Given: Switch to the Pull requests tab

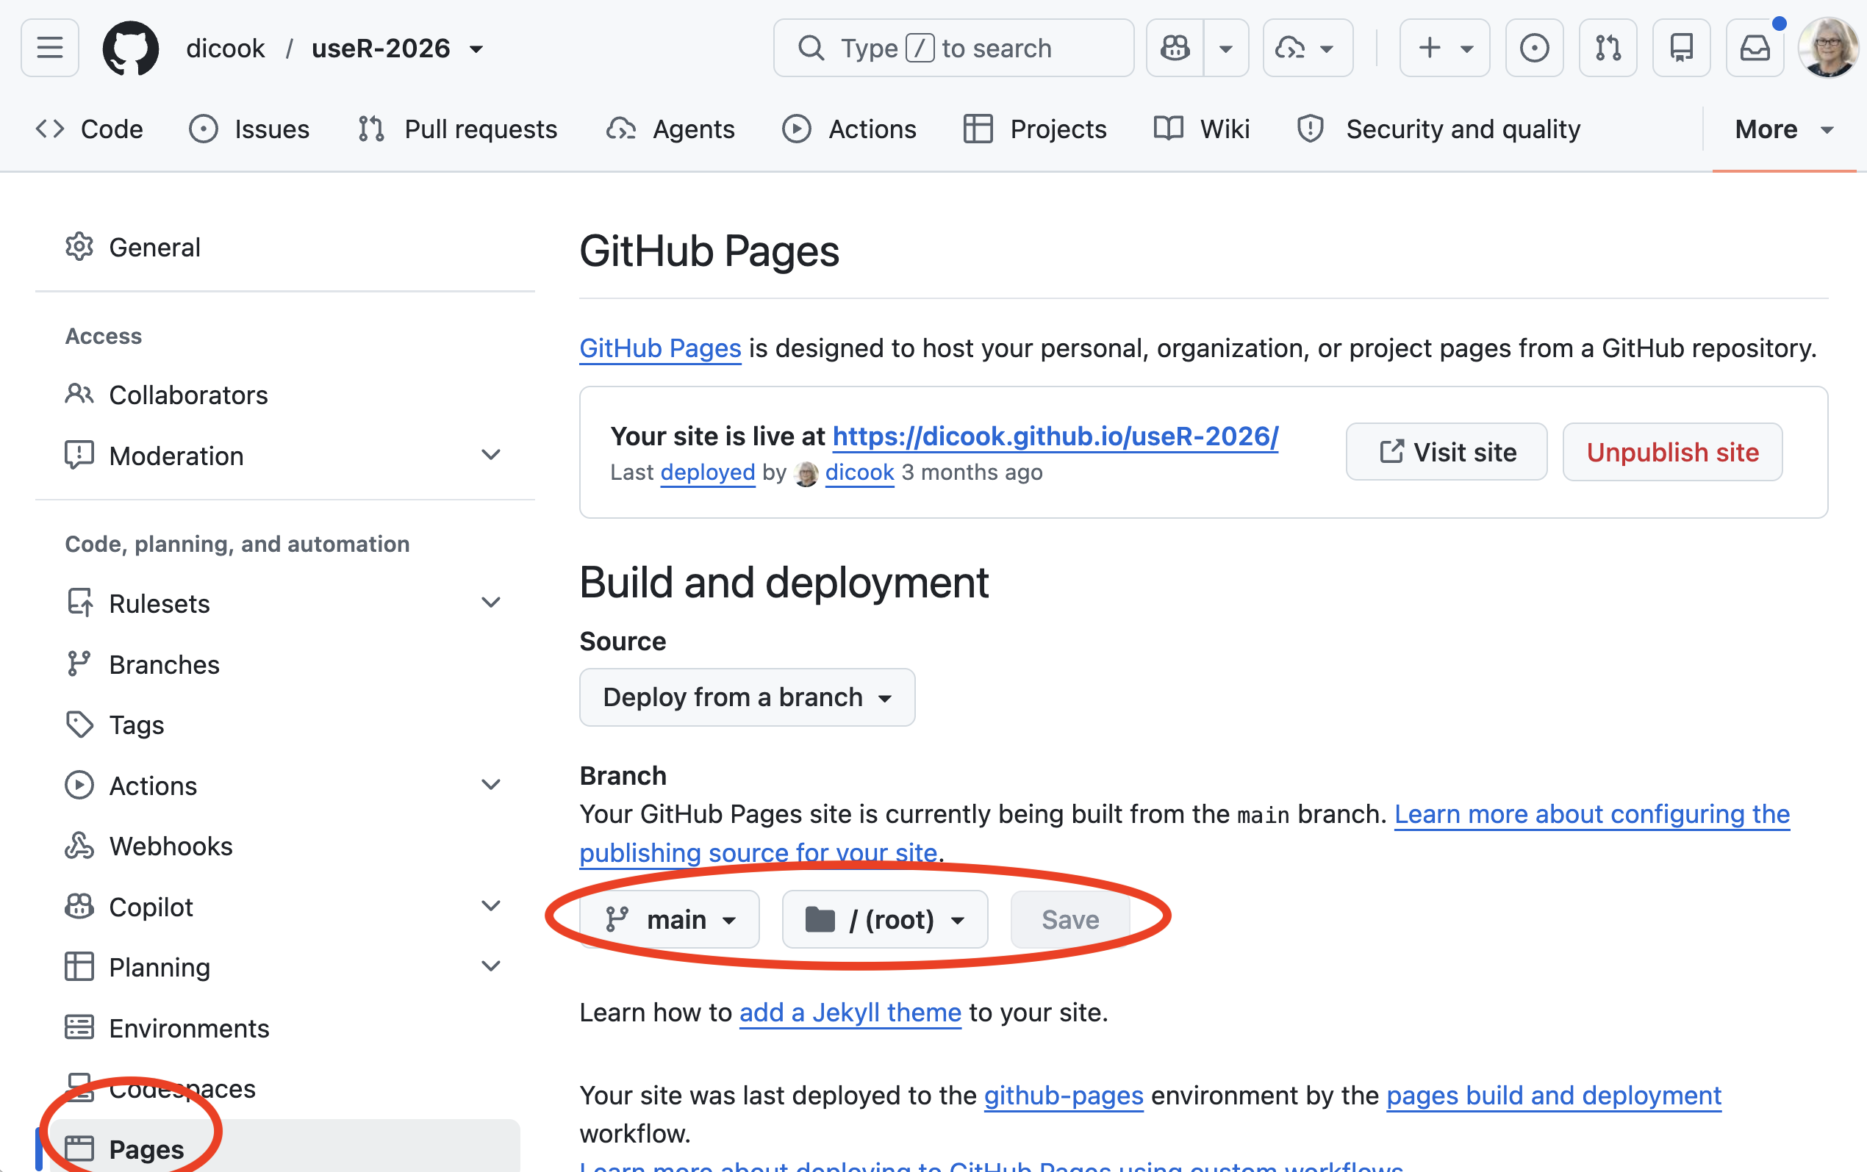Looking at the screenshot, I should click(x=457, y=129).
